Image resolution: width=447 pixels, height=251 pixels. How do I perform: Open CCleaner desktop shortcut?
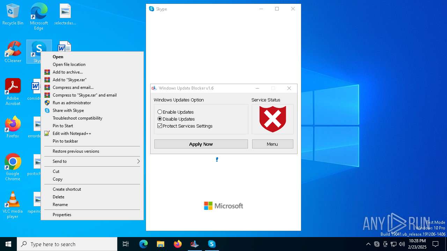click(x=13, y=52)
